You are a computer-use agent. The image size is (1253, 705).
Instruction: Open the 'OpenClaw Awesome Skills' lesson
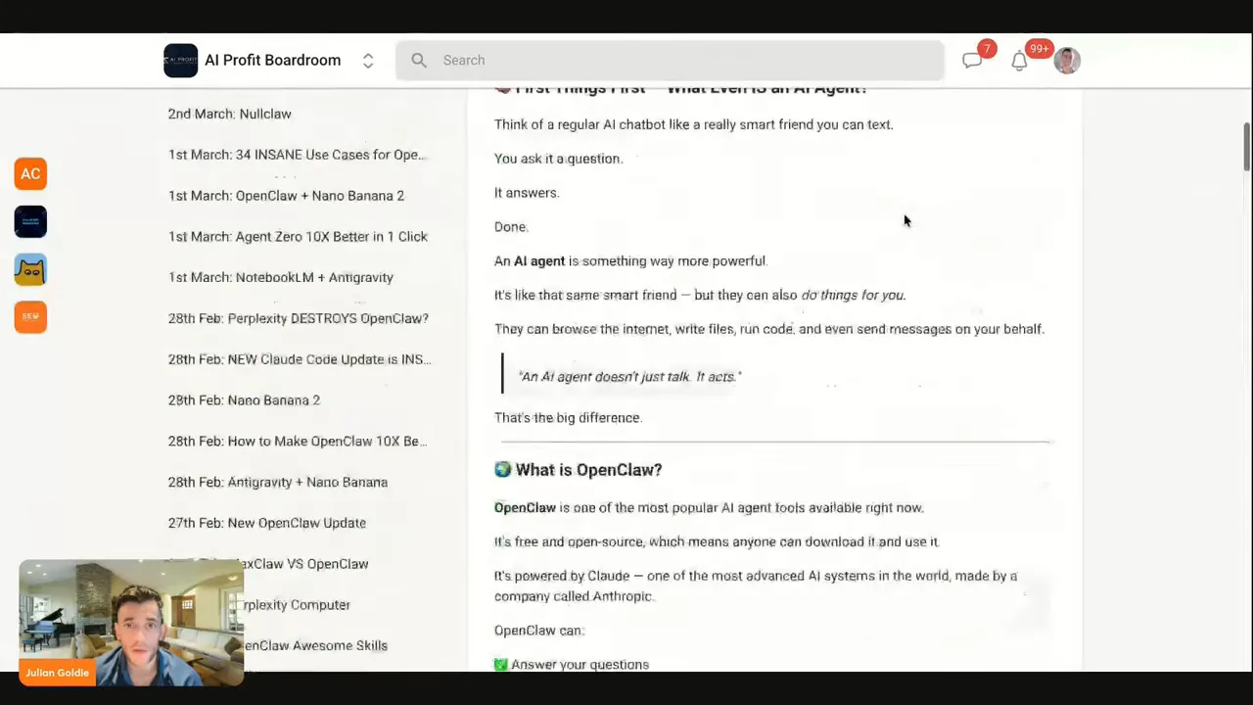pos(316,646)
